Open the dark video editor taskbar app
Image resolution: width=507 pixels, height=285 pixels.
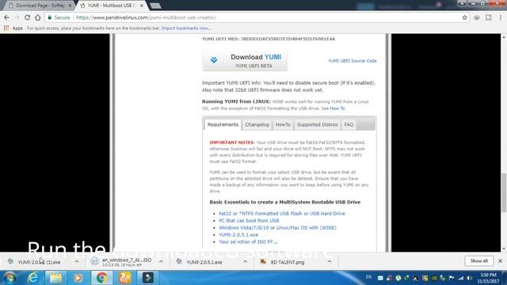(x=148, y=278)
